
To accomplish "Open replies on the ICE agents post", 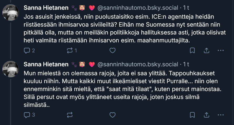I will (29, 50).
